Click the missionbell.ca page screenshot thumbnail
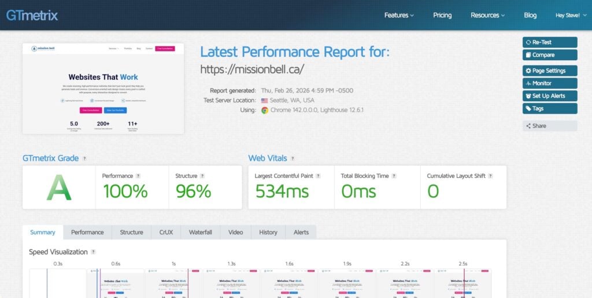The image size is (592, 298). (x=103, y=89)
